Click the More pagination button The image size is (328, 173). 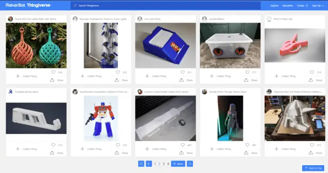pos(178,164)
